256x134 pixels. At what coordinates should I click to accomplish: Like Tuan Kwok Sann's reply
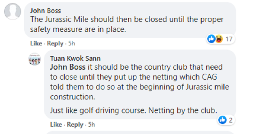tap(55, 124)
